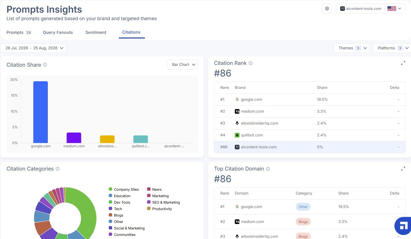Toggle Company Sites legend swatch

(x=111, y=189)
